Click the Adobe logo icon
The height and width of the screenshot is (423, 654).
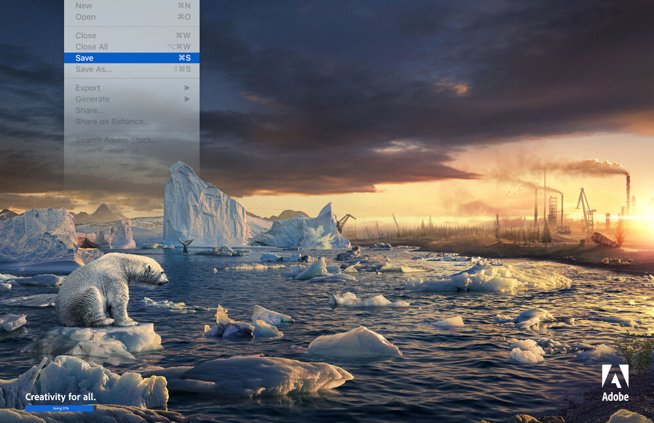615,376
